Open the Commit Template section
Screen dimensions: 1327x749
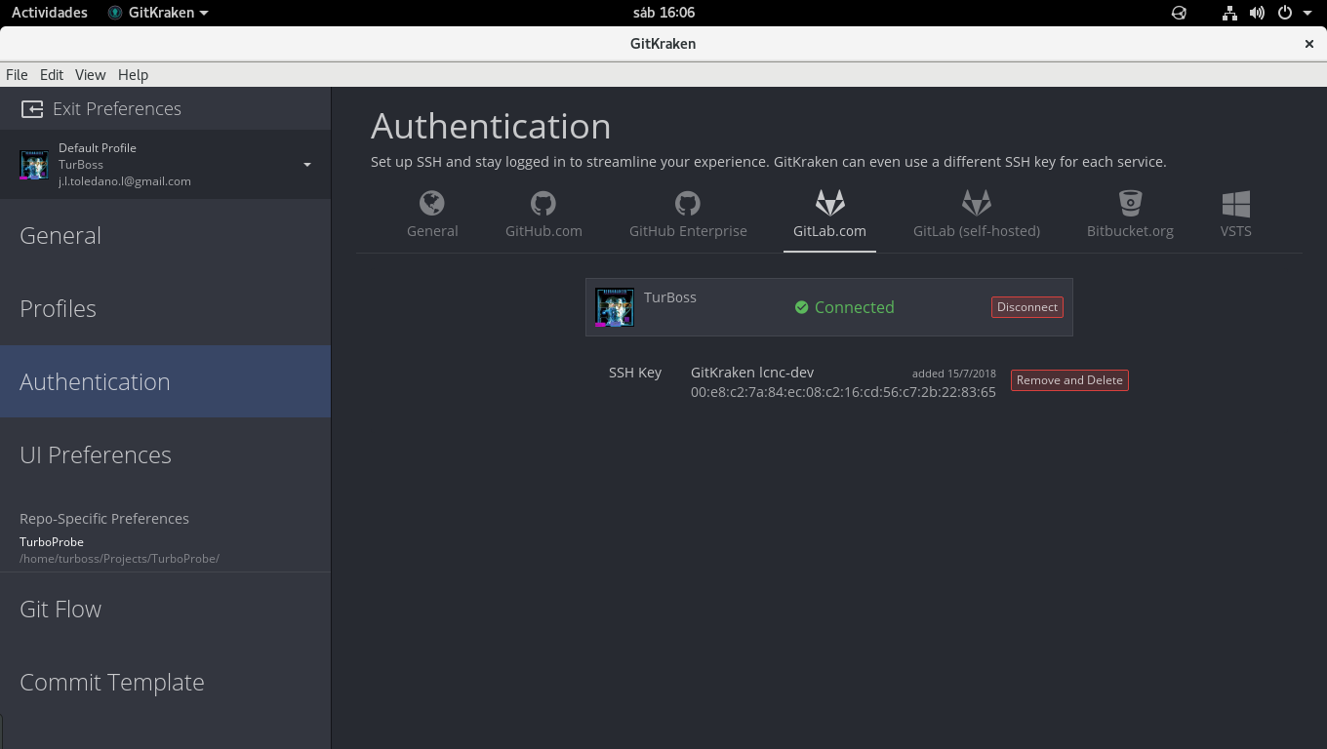(x=165, y=682)
